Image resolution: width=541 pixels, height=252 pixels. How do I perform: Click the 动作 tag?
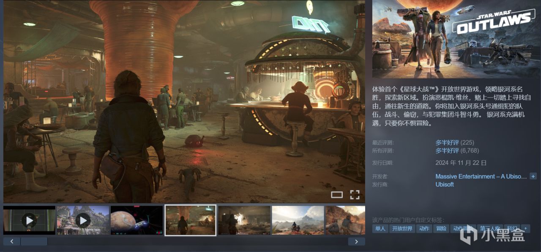coord(424,228)
